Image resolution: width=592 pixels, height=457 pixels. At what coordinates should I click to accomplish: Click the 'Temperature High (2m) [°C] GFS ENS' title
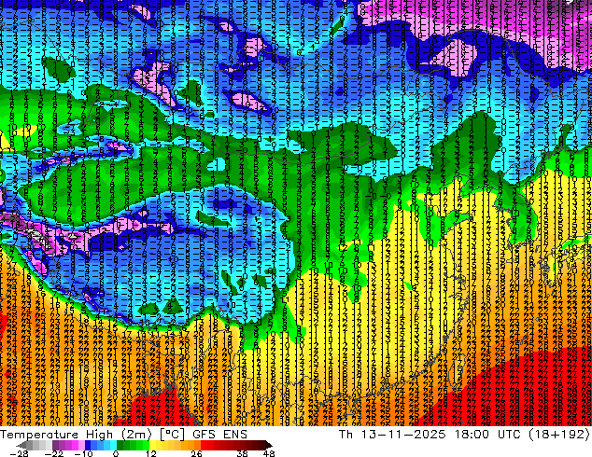pos(123,434)
